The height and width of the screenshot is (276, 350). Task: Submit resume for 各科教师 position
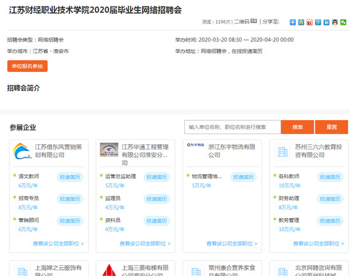[330, 177]
